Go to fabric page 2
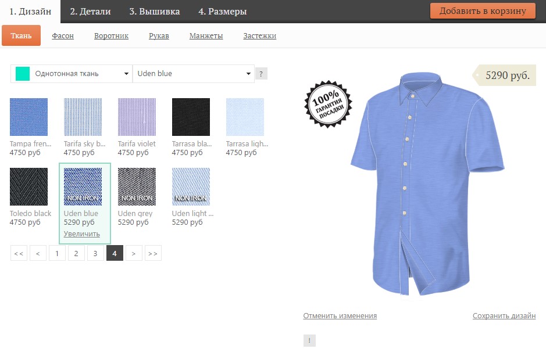Image resolution: width=546 pixels, height=356 pixels. click(x=76, y=253)
